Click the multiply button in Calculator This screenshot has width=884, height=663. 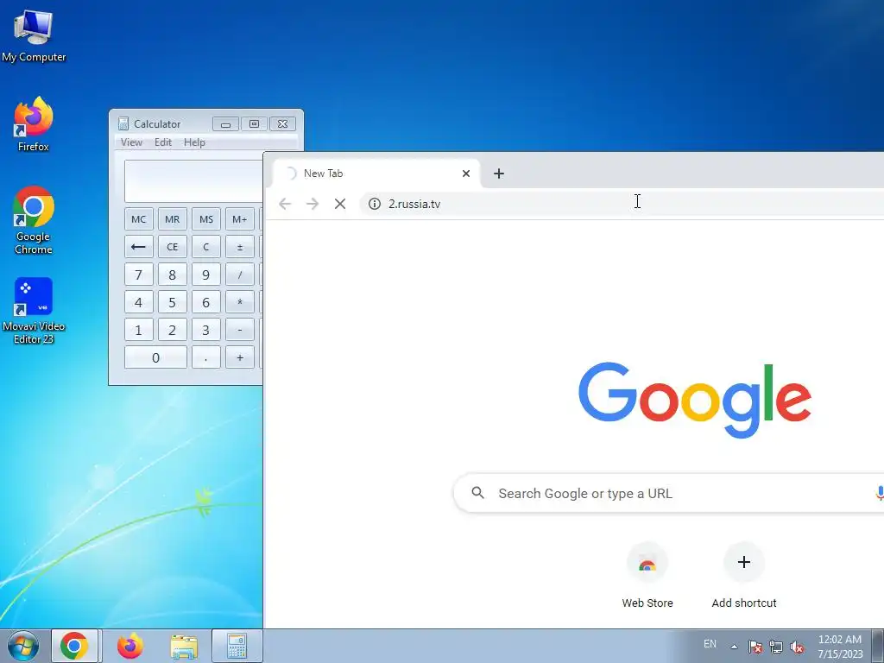[x=240, y=302]
